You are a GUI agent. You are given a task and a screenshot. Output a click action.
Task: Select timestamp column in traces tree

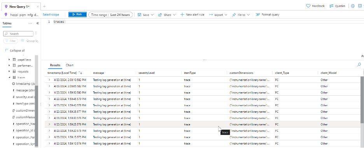23,84
